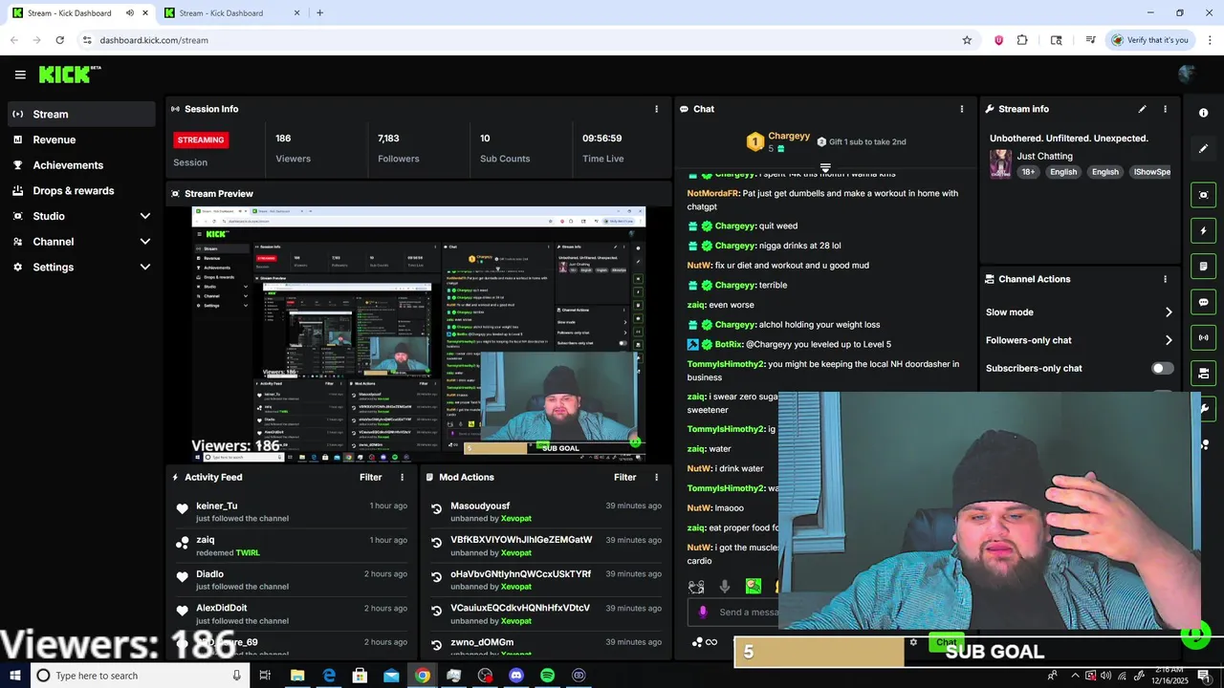Screen dimensions: 1224x688
Task: Toggle the chat bubble widget in right sidebar
Action: [x=1203, y=302]
